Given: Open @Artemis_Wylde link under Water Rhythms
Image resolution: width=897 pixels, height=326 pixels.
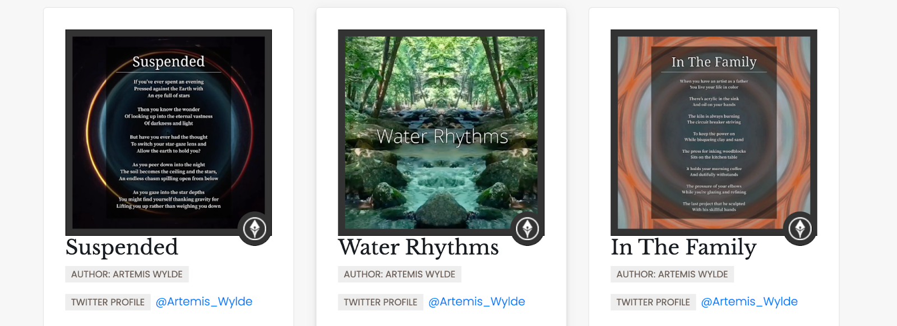Looking at the screenshot, I should [x=477, y=301].
